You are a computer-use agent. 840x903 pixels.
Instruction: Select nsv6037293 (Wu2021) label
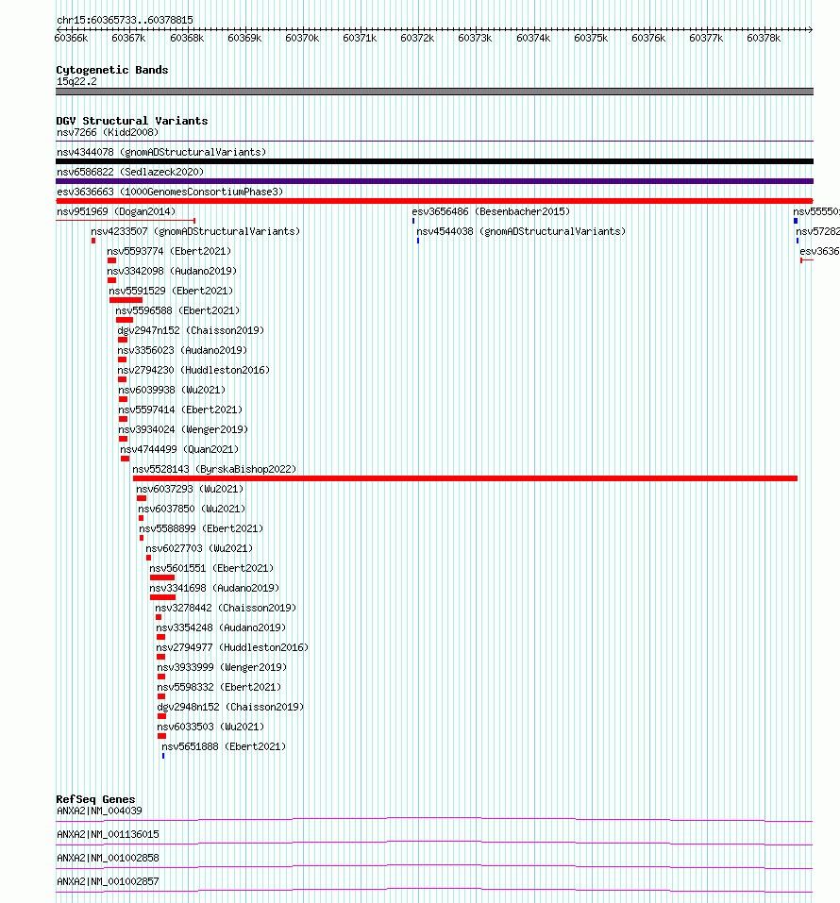click(190, 489)
